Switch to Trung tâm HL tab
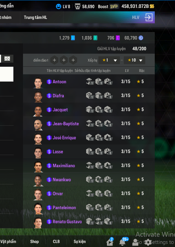 click(35, 17)
